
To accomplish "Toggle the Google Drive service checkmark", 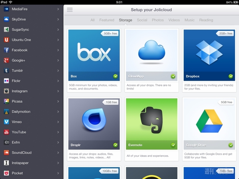I will click(231, 145).
